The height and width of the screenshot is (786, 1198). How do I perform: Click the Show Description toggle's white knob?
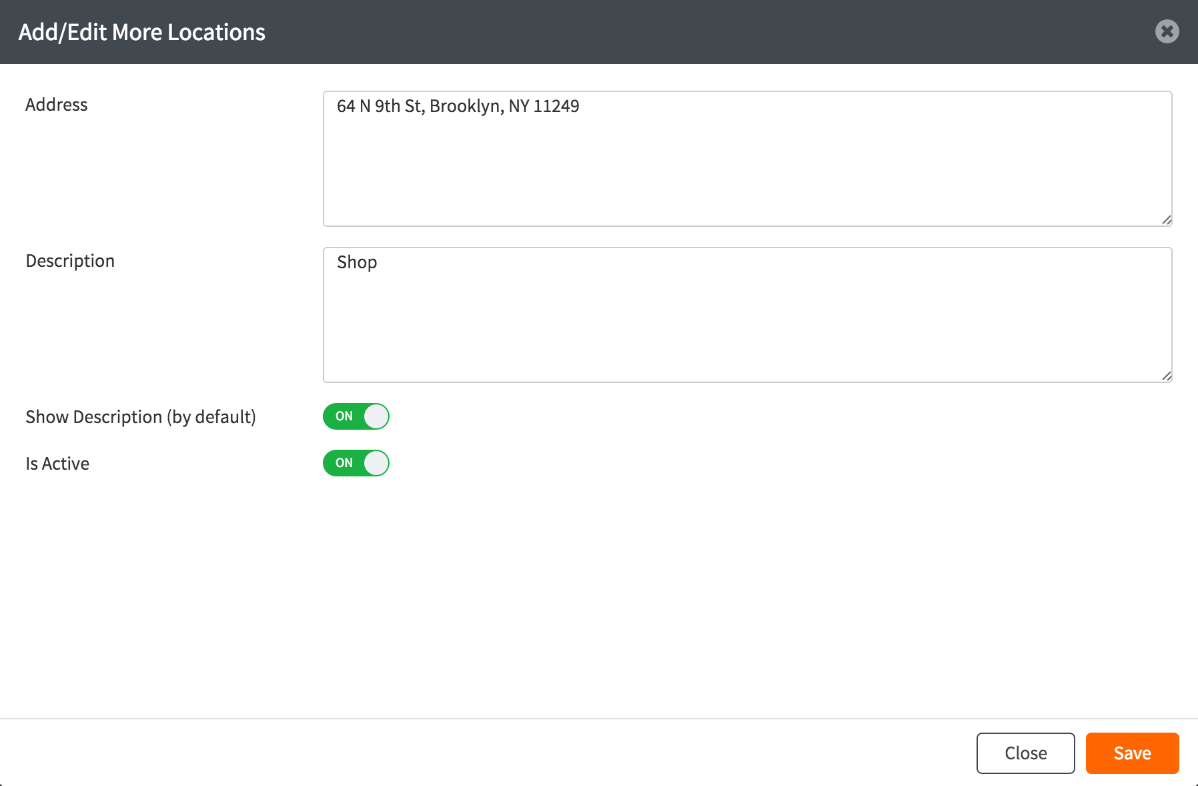click(x=376, y=416)
